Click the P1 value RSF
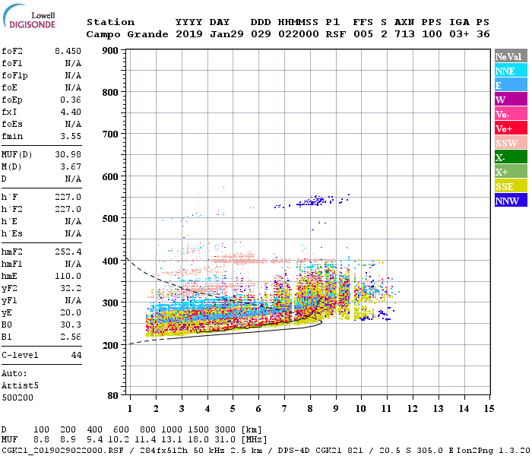The height and width of the screenshot is (456, 532). click(336, 34)
